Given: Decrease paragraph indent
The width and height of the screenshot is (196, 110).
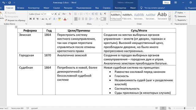Looking at the screenshot, I should 93,14.
